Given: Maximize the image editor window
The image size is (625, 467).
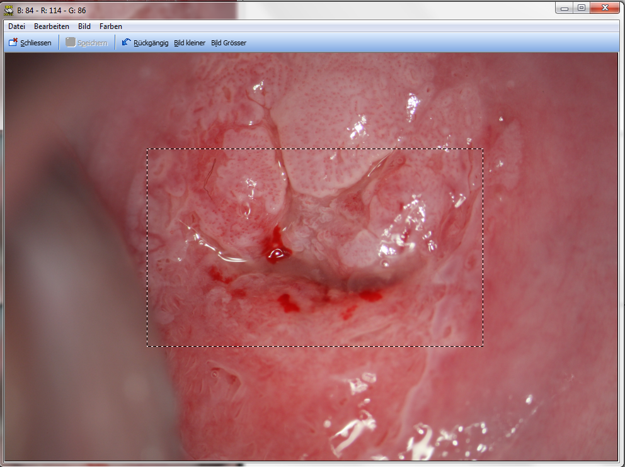Looking at the screenshot, I should point(582,8).
